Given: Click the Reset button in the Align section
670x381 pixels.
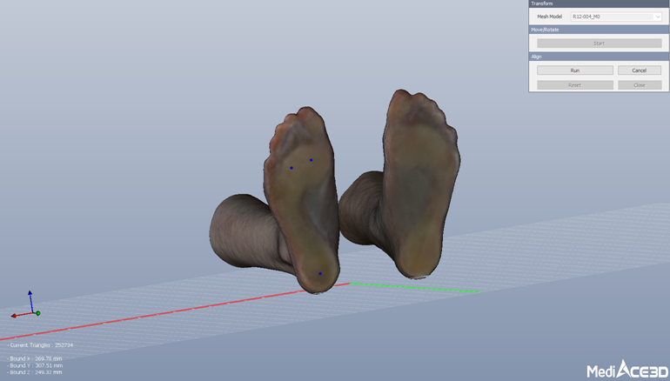Looking at the screenshot, I should (x=574, y=85).
